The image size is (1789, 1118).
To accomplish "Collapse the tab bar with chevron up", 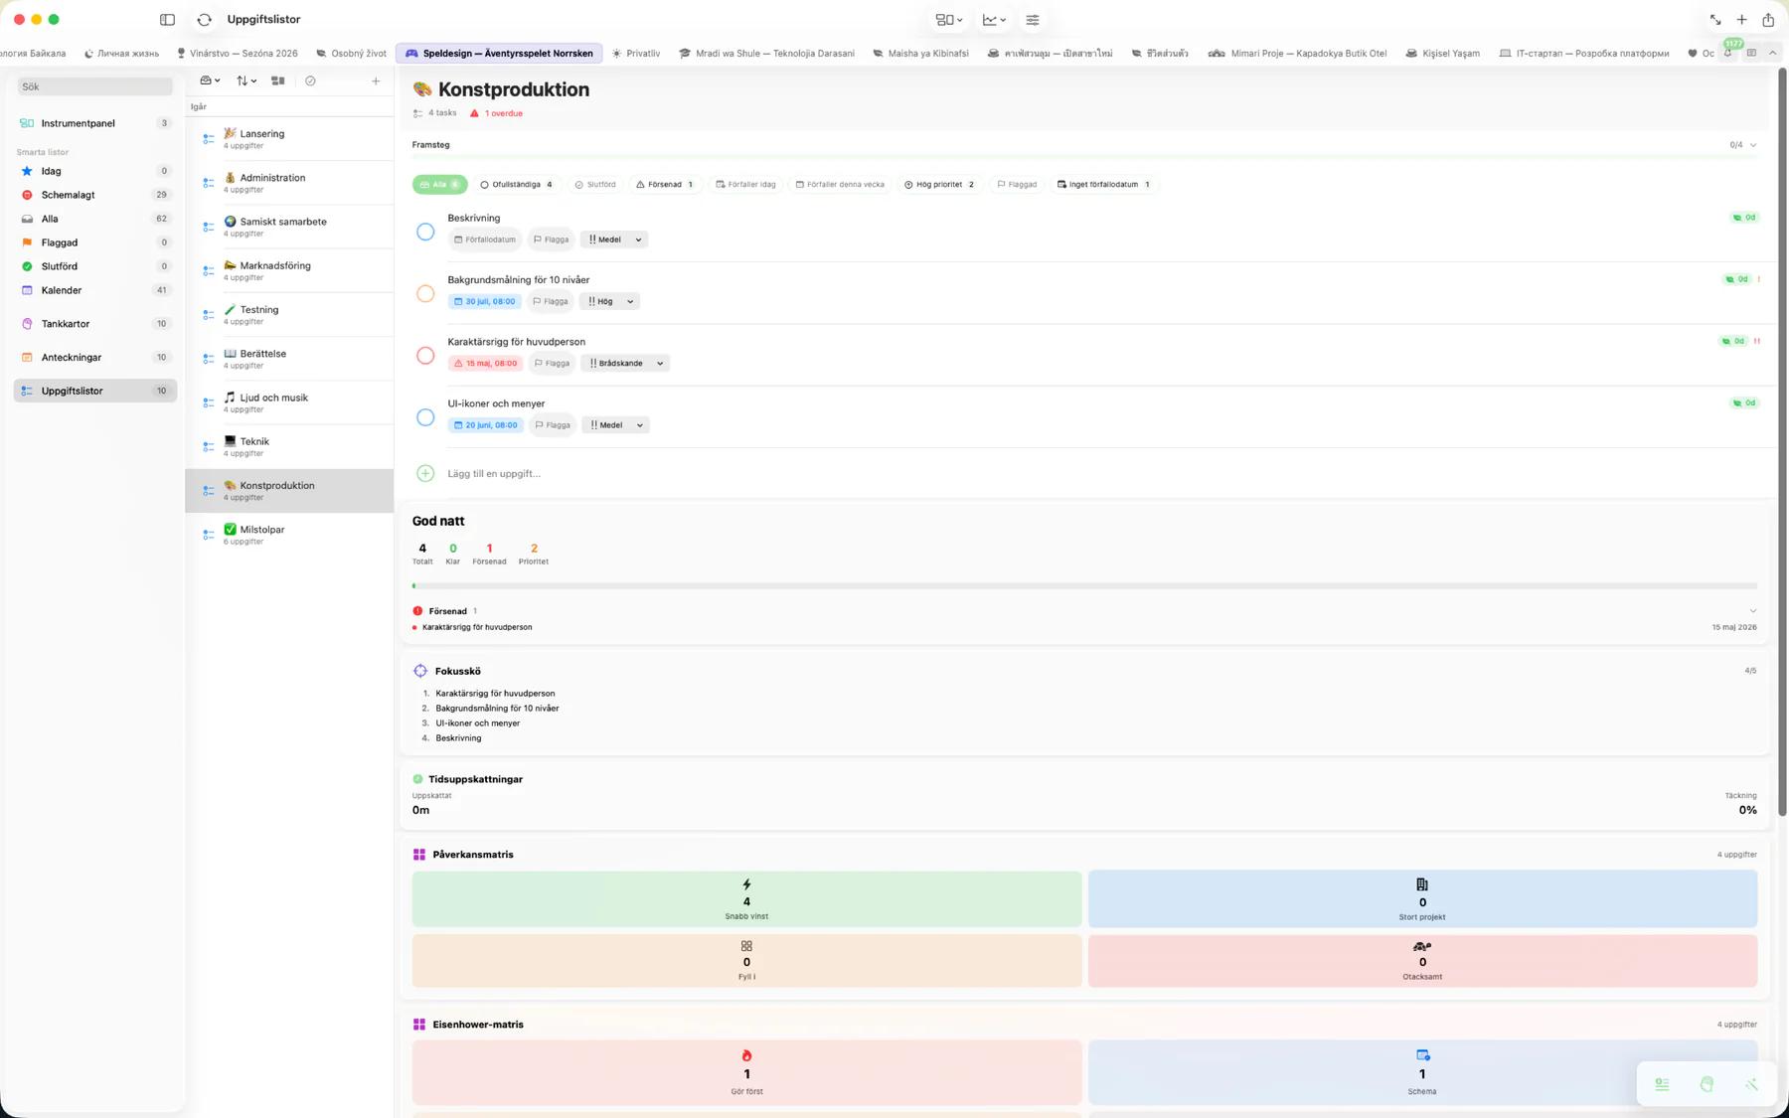I will click(x=1772, y=53).
